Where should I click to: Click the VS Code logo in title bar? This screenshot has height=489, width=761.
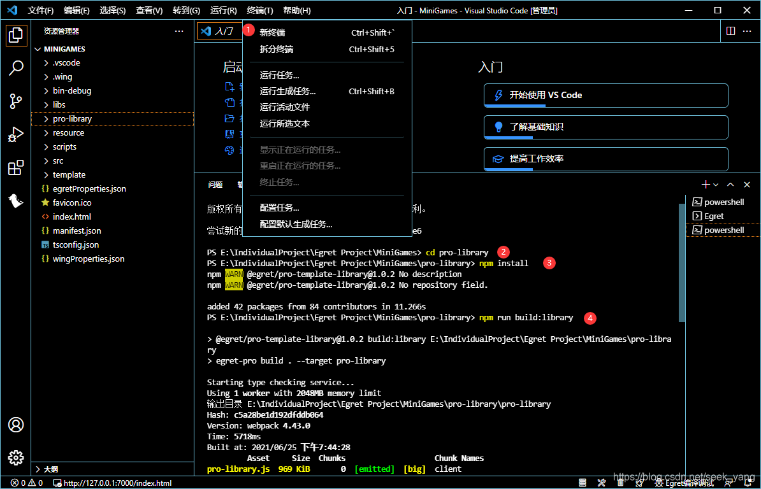click(x=12, y=10)
